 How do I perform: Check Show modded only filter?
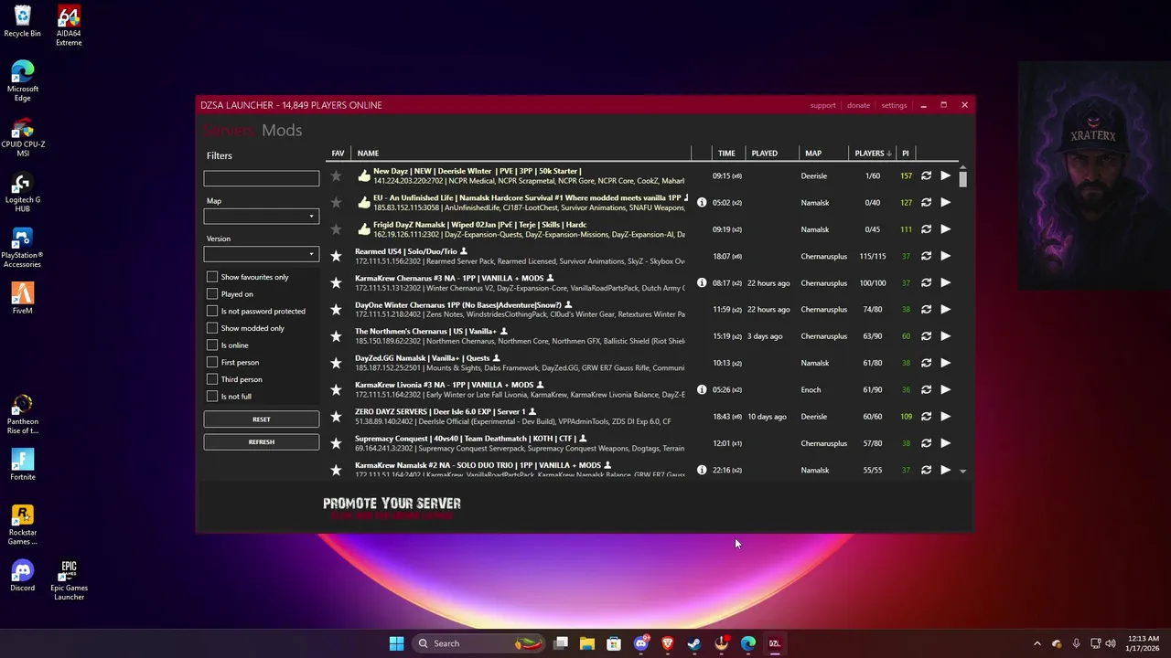(x=212, y=328)
